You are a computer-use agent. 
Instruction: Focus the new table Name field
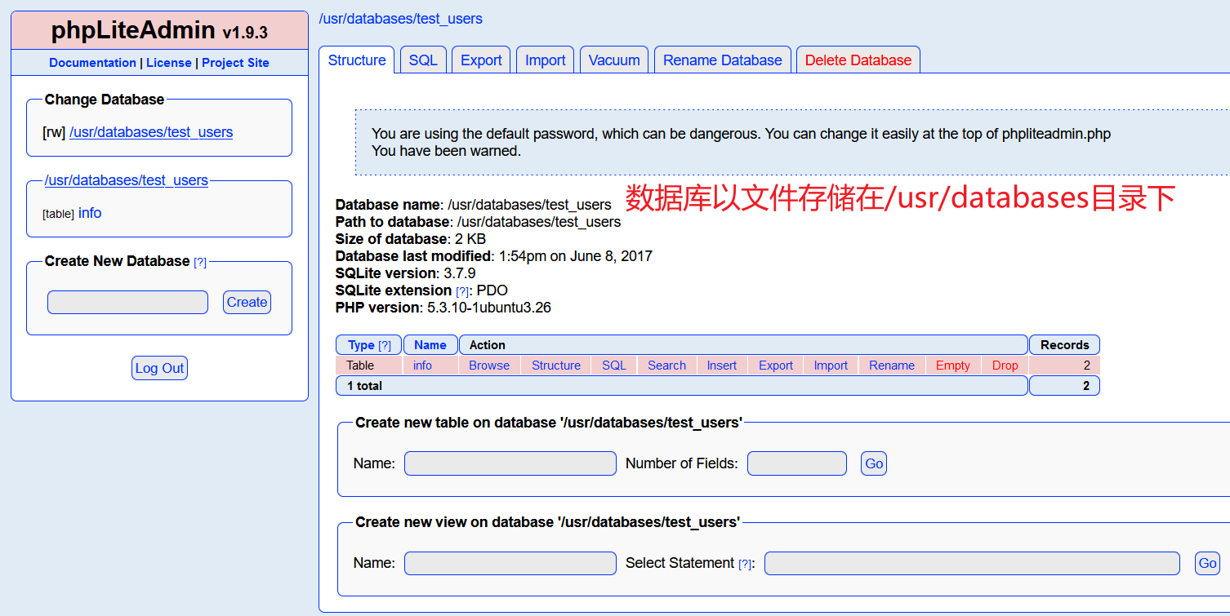pos(510,463)
